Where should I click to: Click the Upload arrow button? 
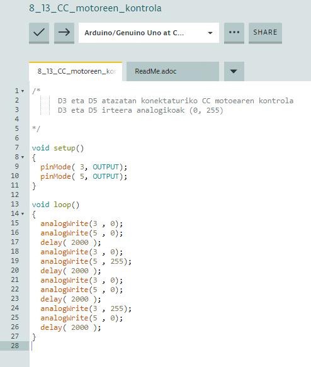tap(64, 33)
